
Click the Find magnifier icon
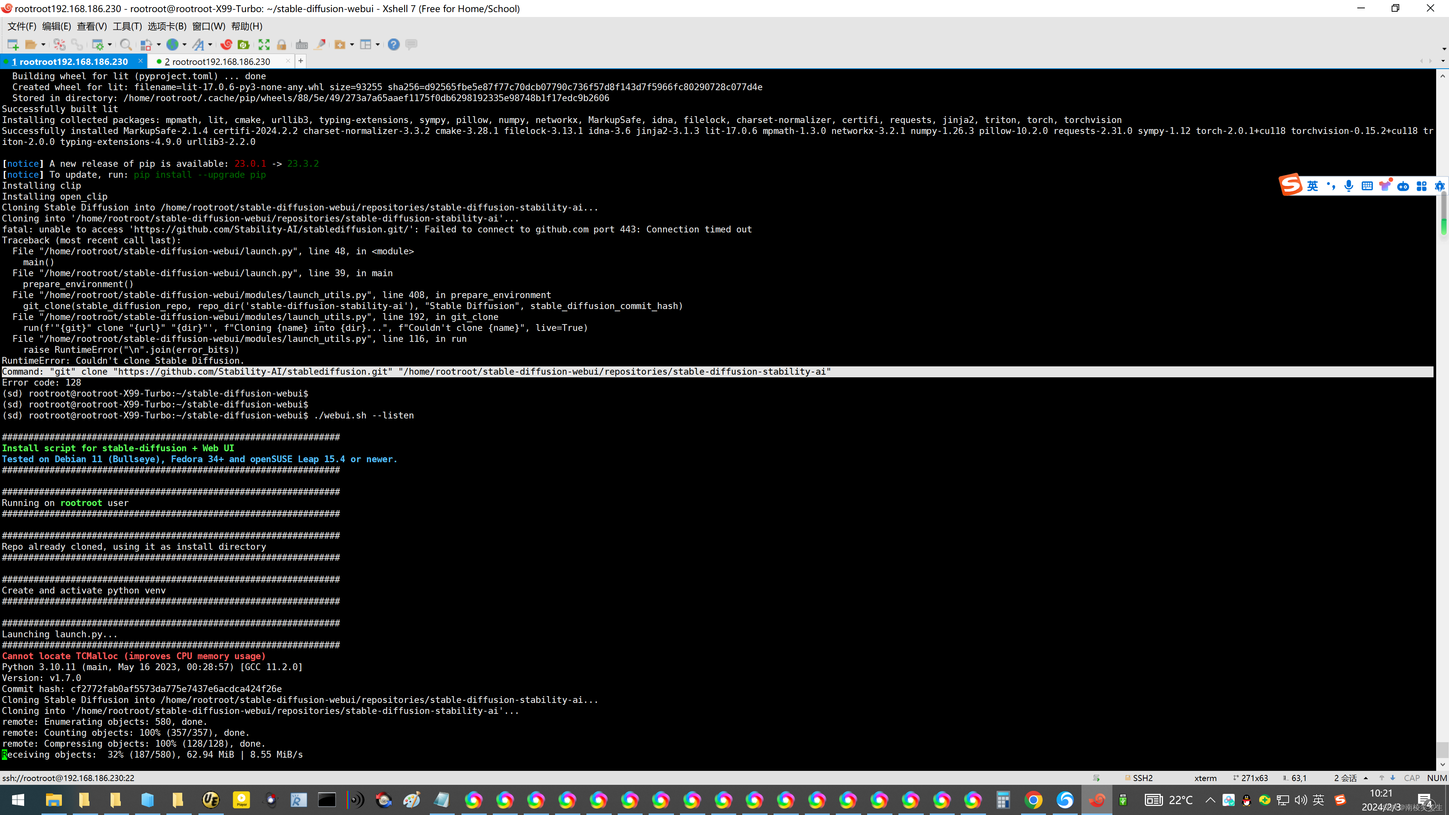click(126, 45)
